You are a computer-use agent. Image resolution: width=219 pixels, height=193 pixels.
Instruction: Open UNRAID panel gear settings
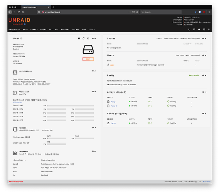(93, 38)
